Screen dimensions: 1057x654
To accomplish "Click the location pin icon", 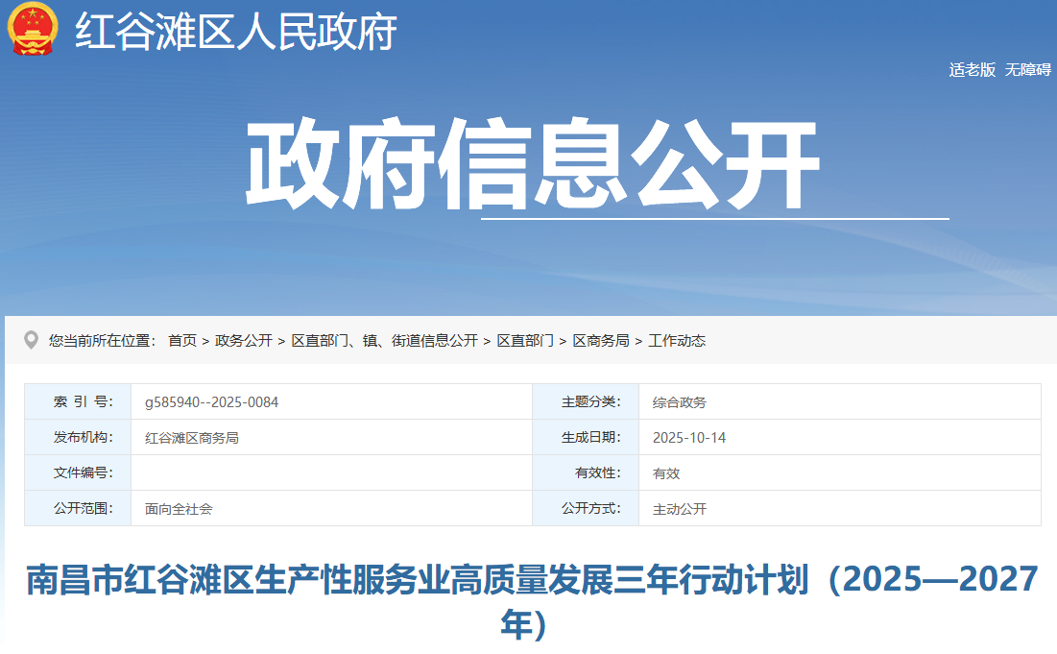I will point(32,341).
